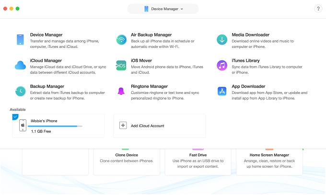This screenshot has width=326, height=195.
Task: Open help with the question mark button
Action: 318,9
